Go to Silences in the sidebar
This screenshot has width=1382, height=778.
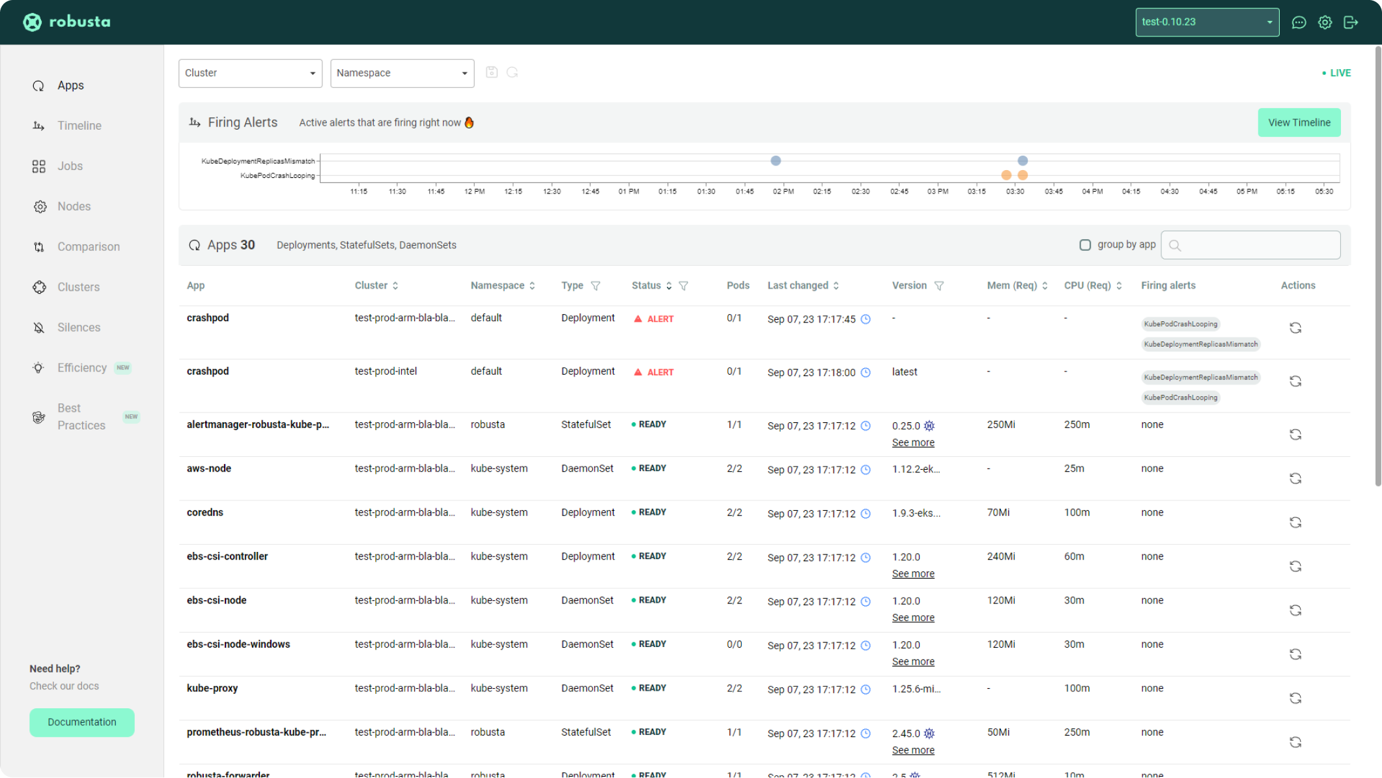(78, 327)
